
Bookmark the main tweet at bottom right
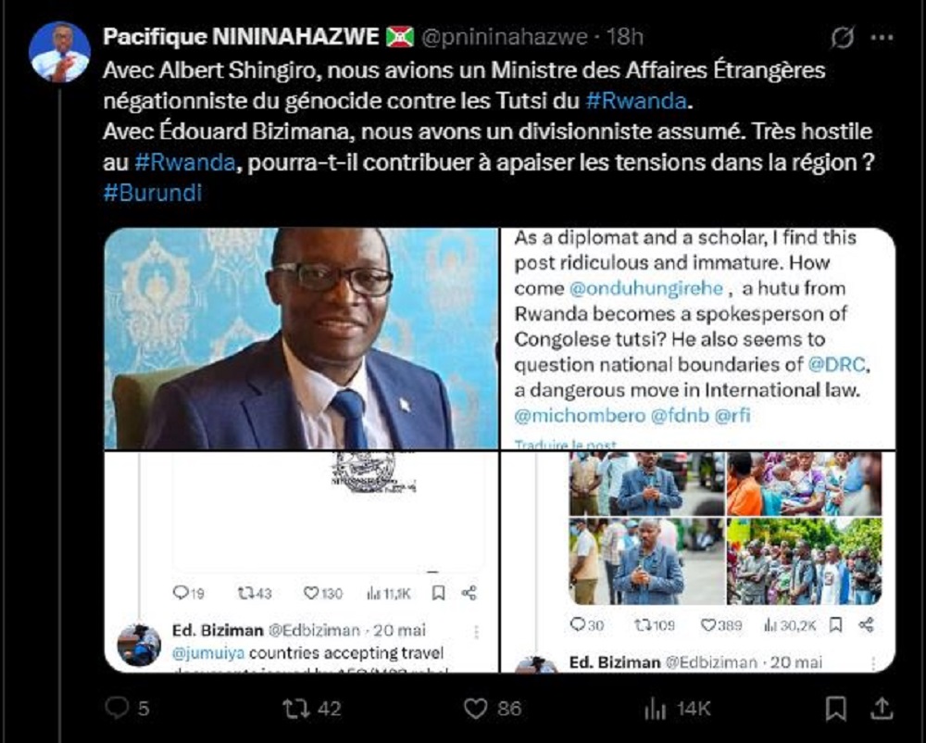835,708
